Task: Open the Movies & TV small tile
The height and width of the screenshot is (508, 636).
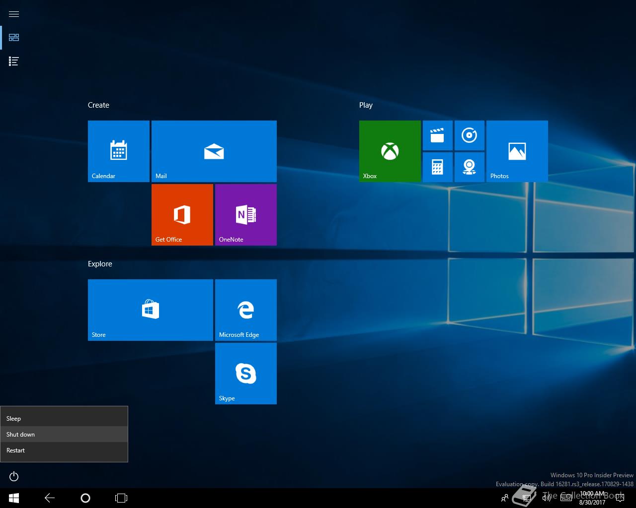Action: point(437,135)
